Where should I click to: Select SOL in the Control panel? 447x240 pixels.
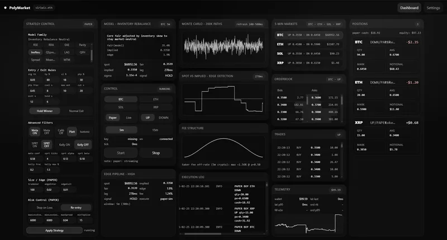pos(121,107)
